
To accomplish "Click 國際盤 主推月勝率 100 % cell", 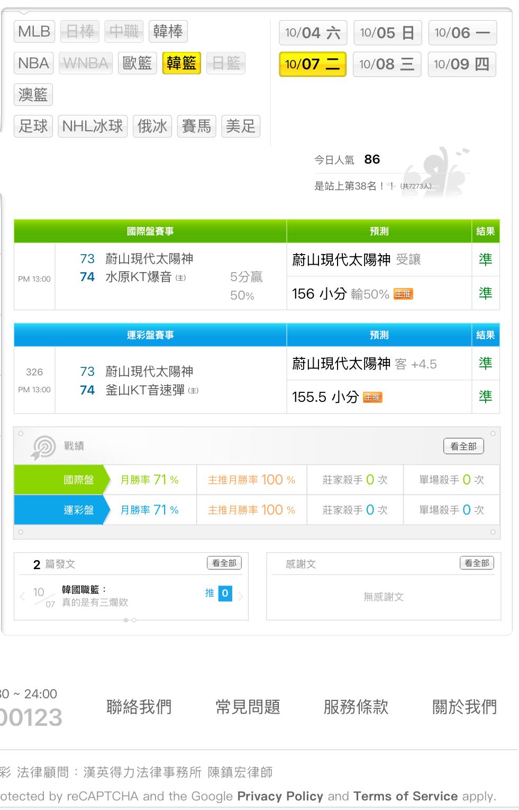I will 252,480.
